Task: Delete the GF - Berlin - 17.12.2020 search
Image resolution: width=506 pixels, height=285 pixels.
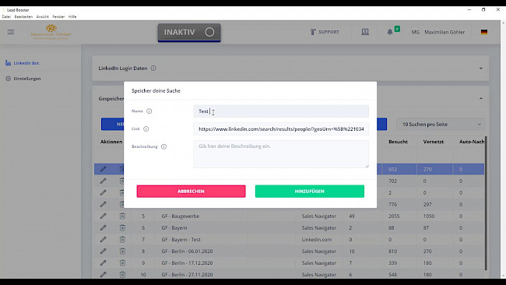Action: coord(122,262)
